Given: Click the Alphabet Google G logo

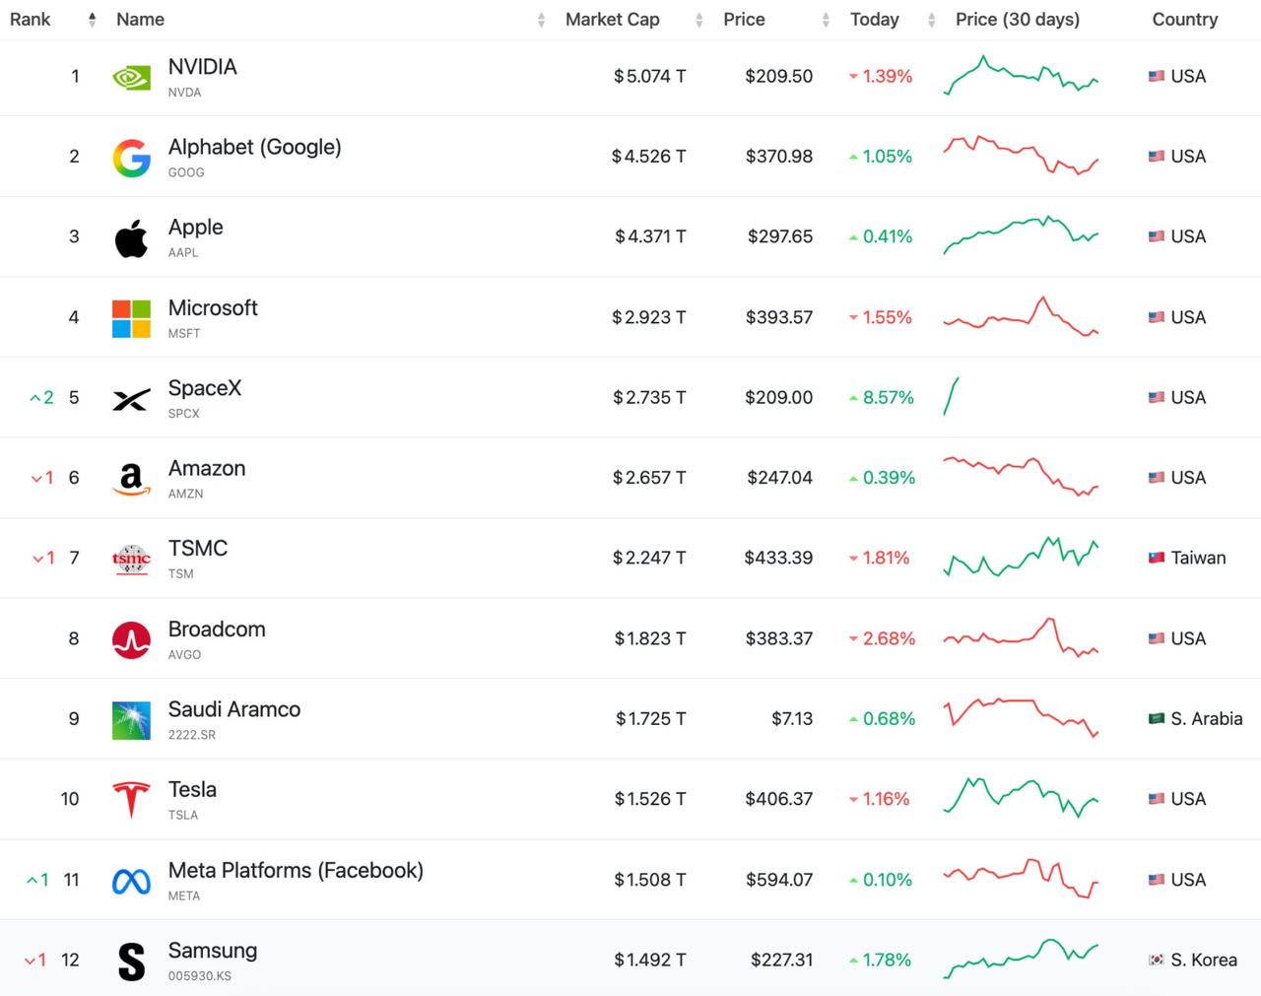Looking at the screenshot, I should pyautogui.click(x=131, y=158).
